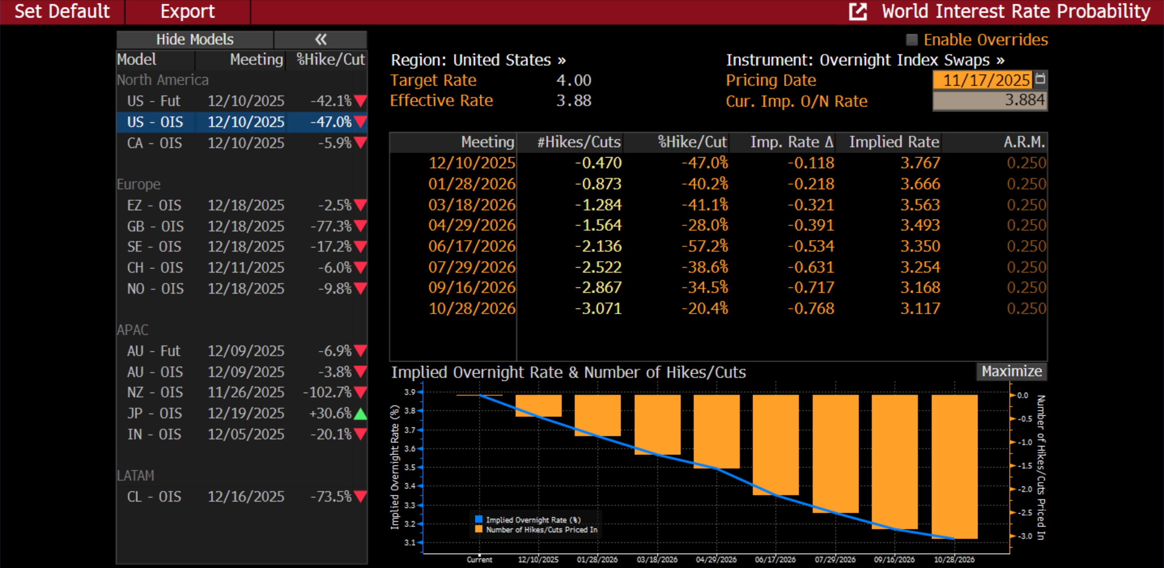Click red down arrow on GB - OIS row
Screen dimensions: 1164x568
[x=360, y=226]
